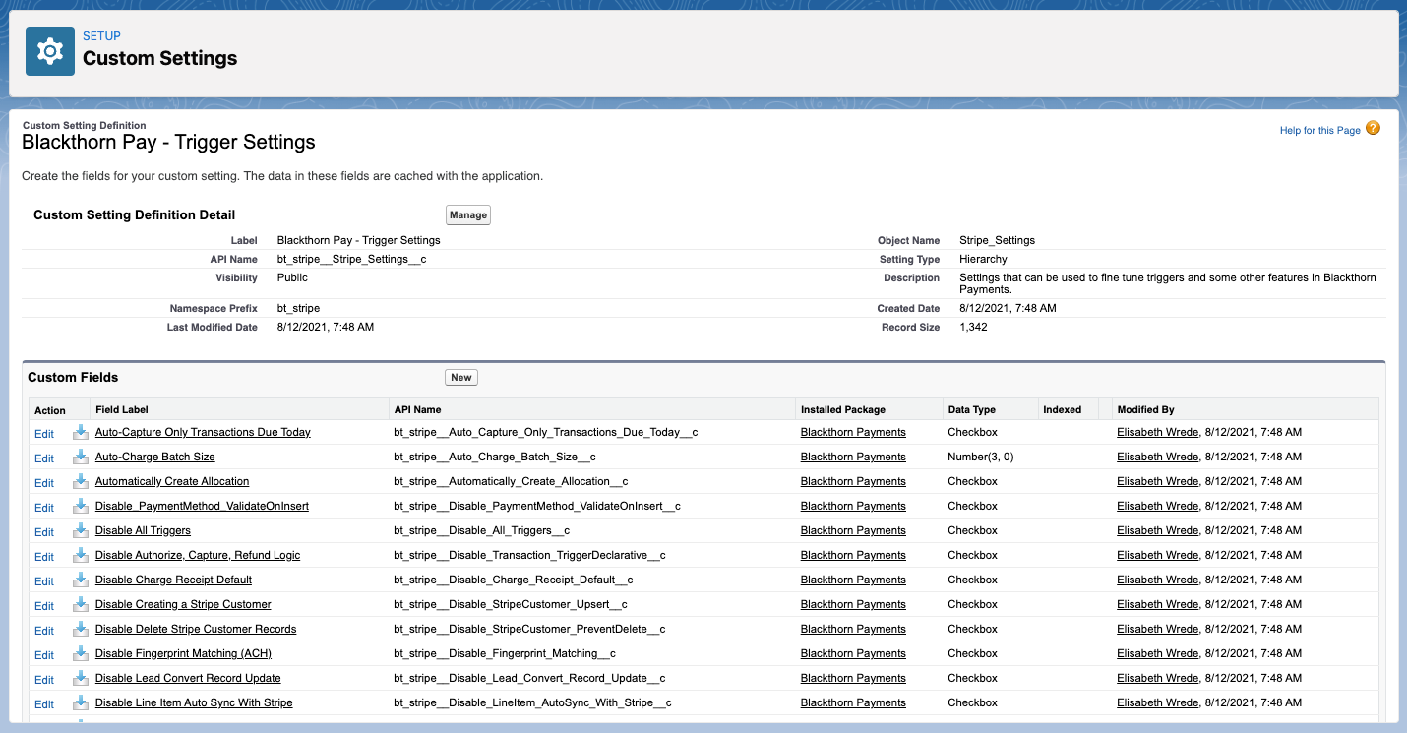1407x733 pixels.
Task: Edit the Disable Lead Convert Record Update field
Action: pyautogui.click(x=44, y=679)
